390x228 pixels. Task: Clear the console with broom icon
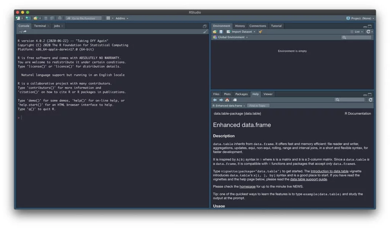click(205, 32)
